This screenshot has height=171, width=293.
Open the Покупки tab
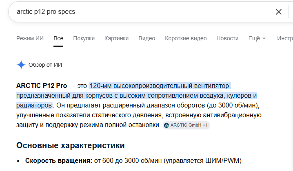coord(84,38)
